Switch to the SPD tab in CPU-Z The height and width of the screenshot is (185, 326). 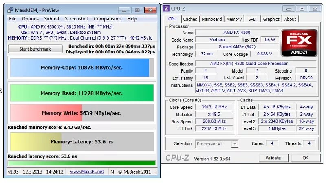click(x=252, y=19)
